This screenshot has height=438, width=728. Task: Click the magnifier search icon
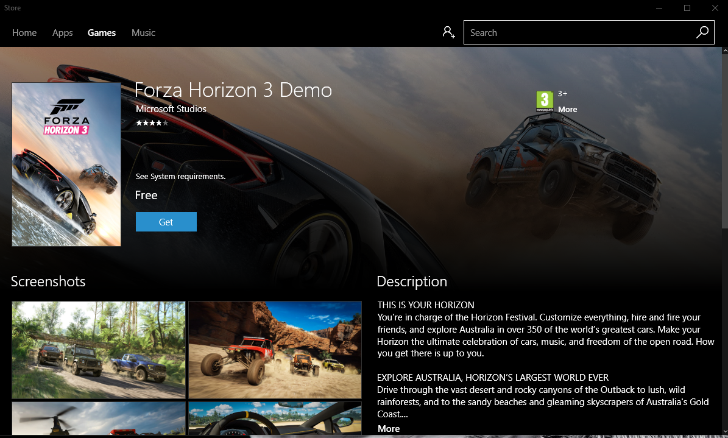[702, 32]
